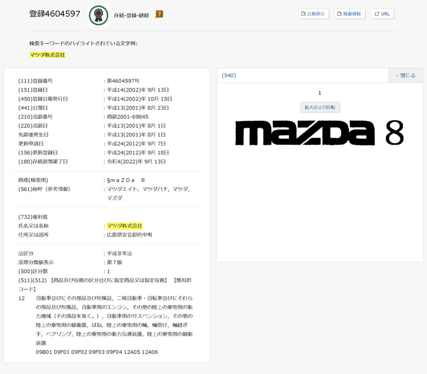Image resolution: width=427 pixels, height=374 pixels.
Task: Click the green circle seal next to 登録4604597
Action: [x=99, y=15]
